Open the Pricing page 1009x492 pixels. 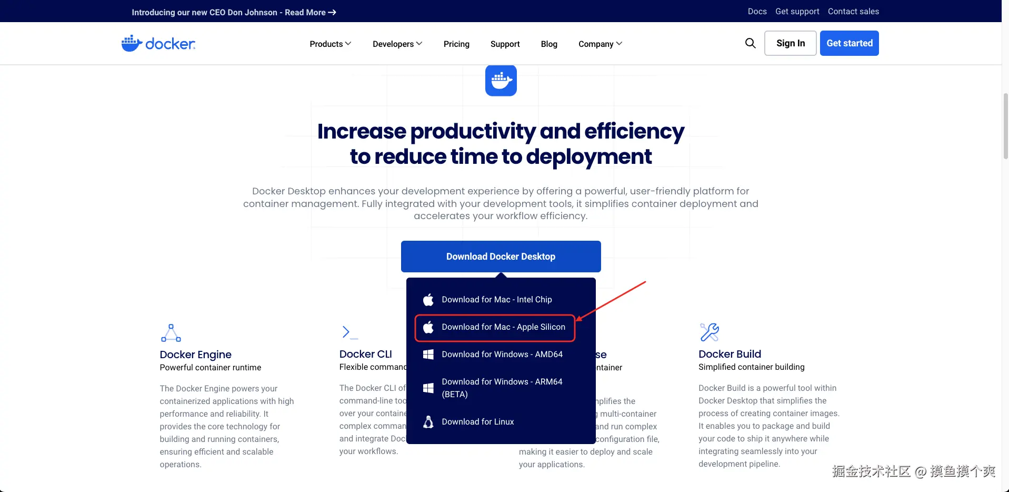click(456, 44)
